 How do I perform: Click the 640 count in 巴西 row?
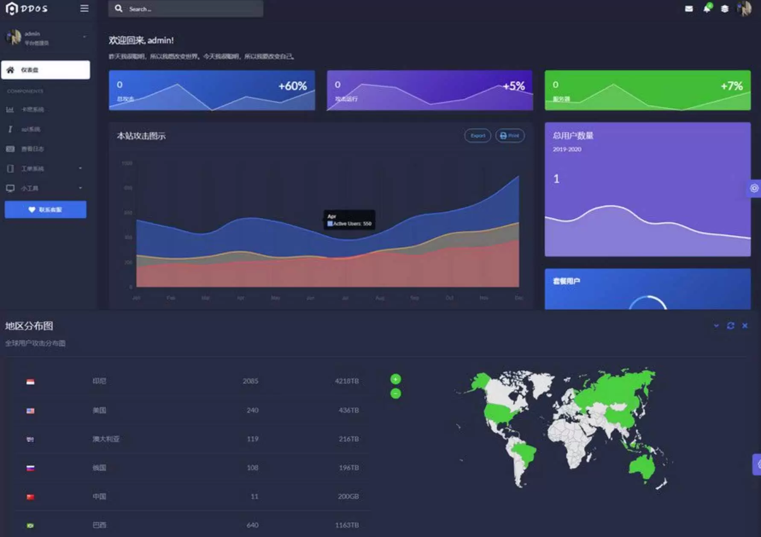252,525
